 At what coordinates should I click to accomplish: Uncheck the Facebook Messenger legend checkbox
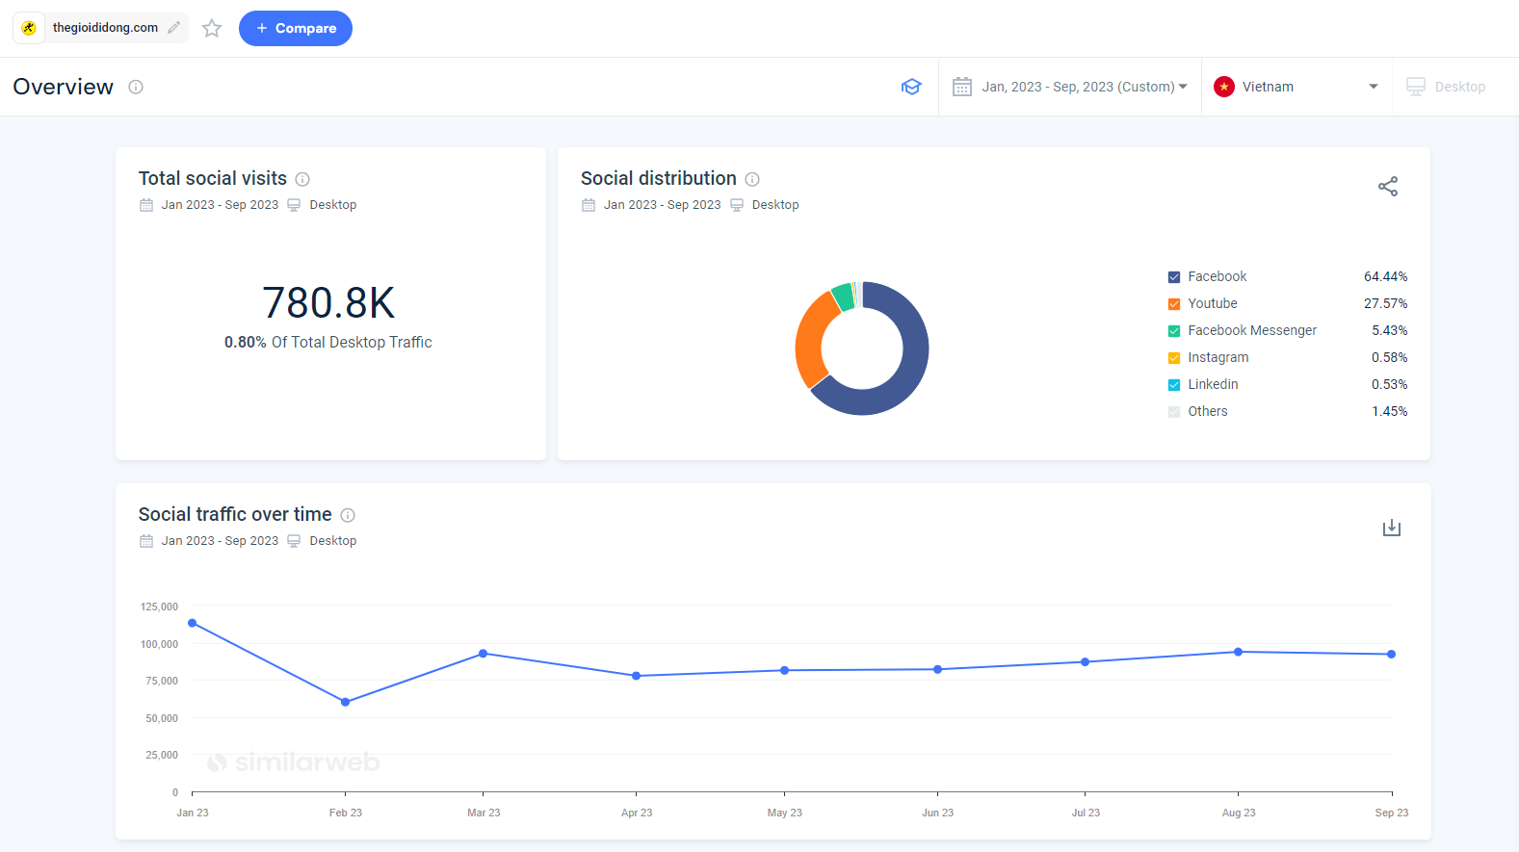[x=1174, y=331]
